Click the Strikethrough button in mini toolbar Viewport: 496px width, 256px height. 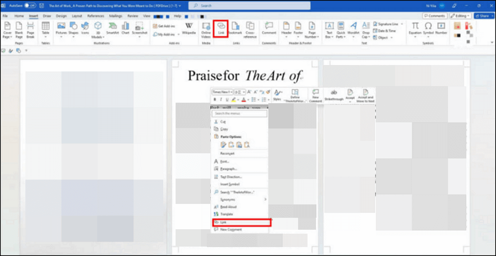coord(334,95)
